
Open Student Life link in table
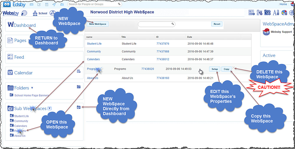94,44
